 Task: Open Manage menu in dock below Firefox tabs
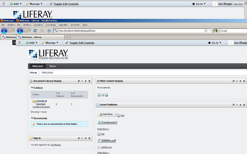tap(50, 43)
